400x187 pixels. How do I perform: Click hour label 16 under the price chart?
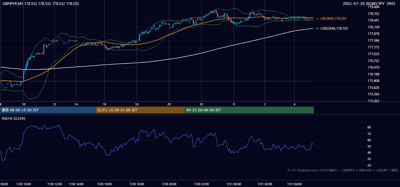click(104, 104)
